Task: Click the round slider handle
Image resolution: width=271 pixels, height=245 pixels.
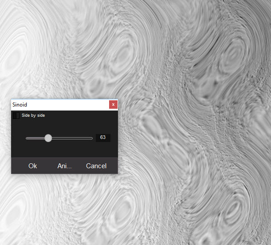Action: click(x=48, y=138)
